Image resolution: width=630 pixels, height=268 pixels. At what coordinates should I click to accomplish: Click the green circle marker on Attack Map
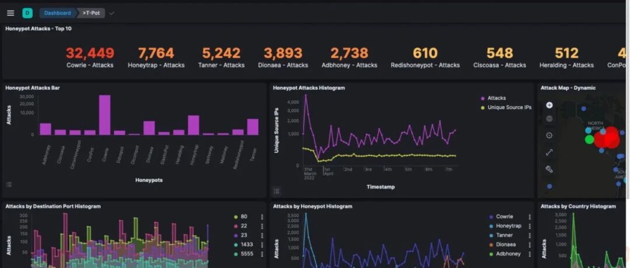(589, 139)
